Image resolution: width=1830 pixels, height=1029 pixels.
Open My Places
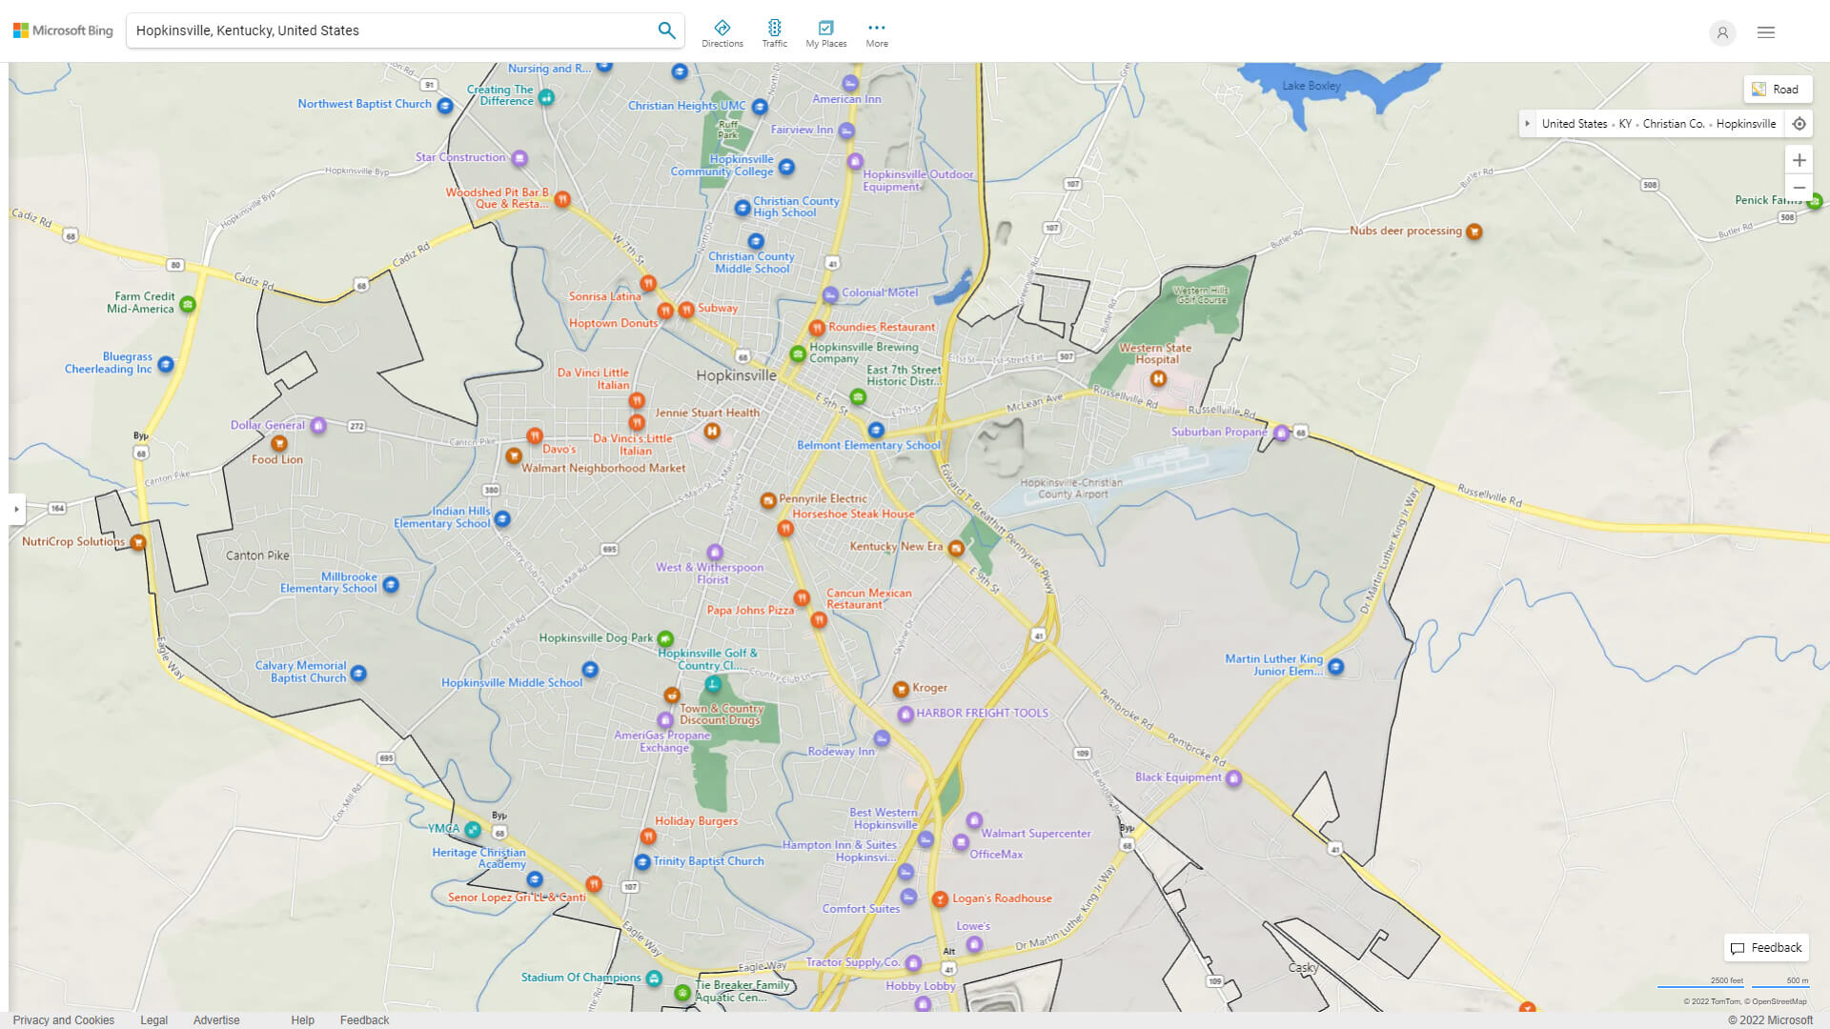(x=825, y=31)
